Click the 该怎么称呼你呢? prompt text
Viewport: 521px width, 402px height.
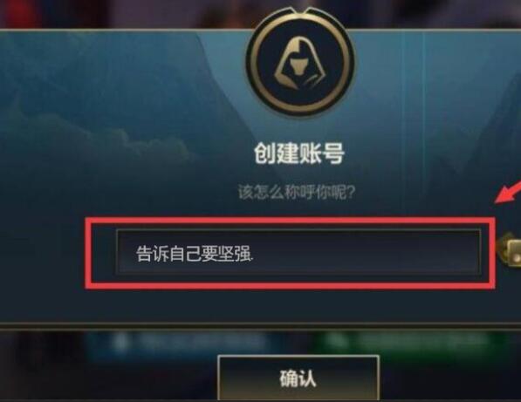coord(297,192)
